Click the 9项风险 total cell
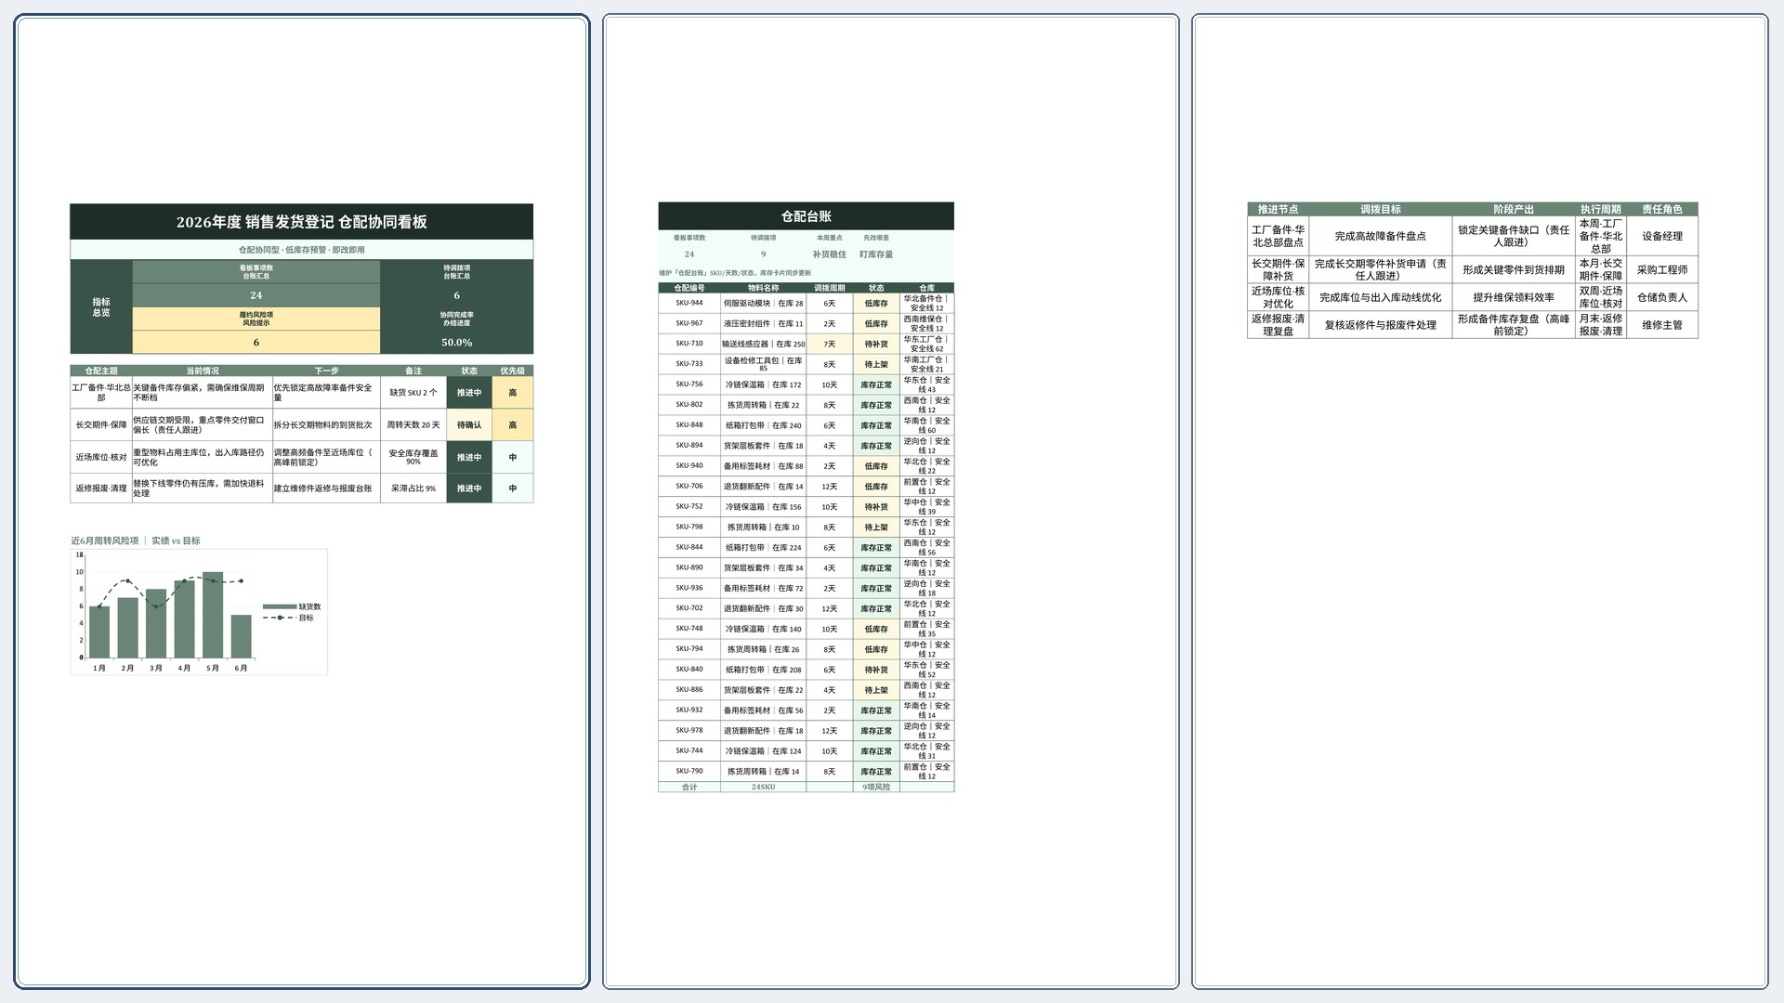This screenshot has width=1784, height=1003. (x=876, y=787)
